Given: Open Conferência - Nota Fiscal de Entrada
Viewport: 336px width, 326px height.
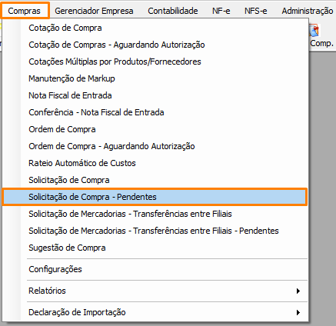Looking at the screenshot, I should pos(155,112).
